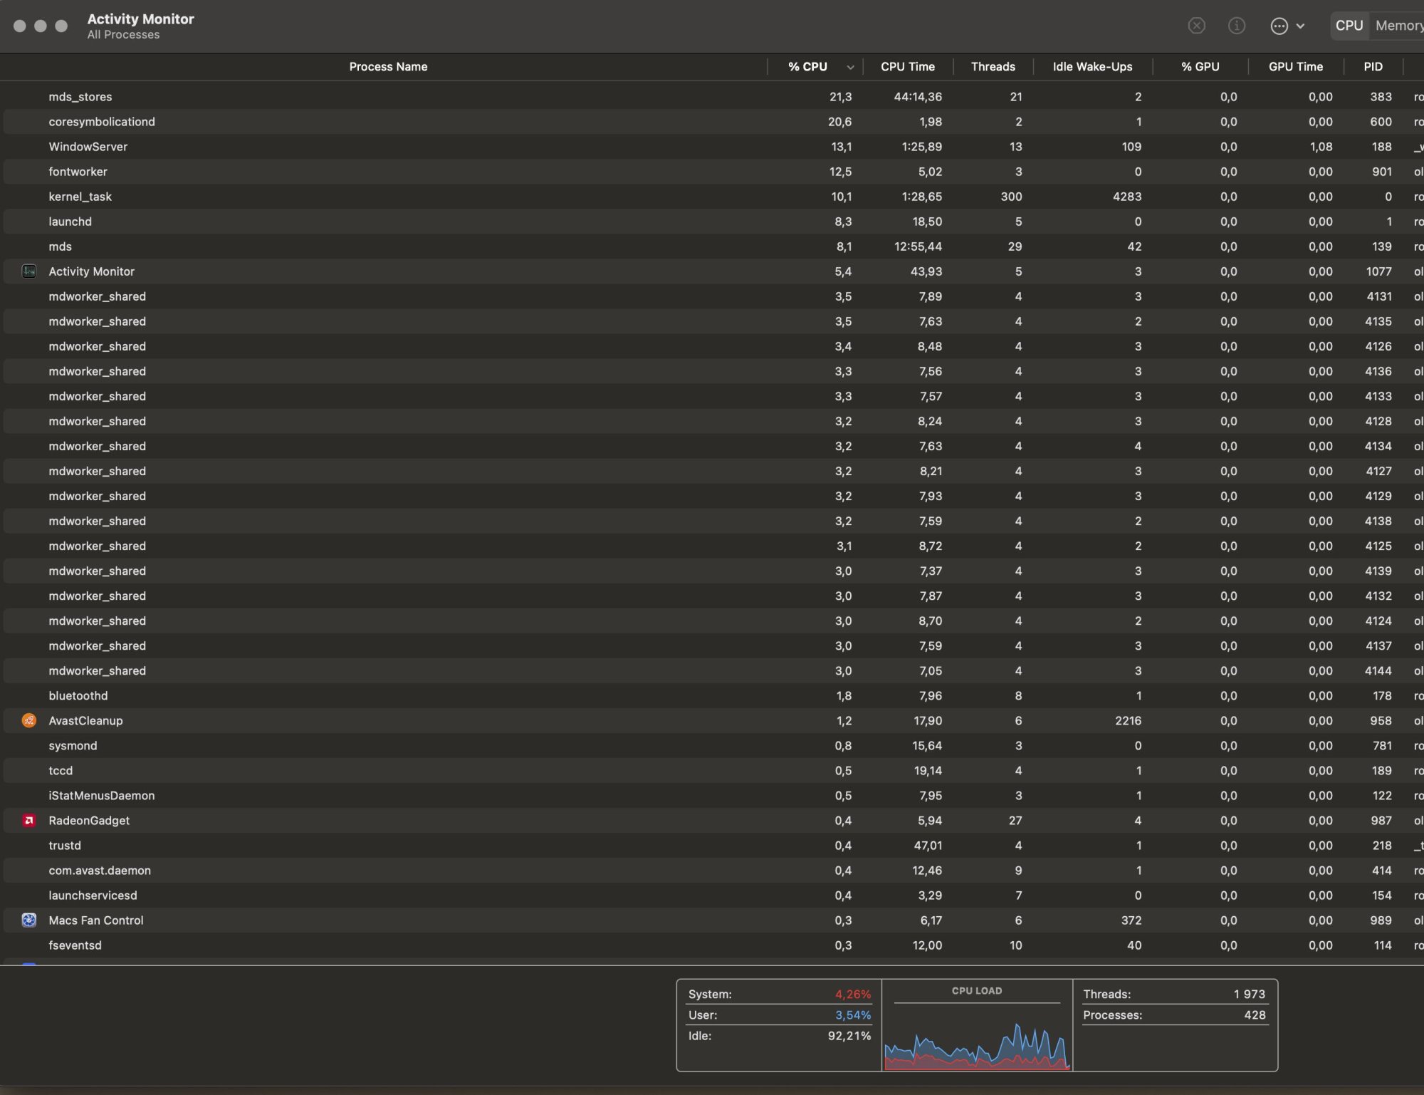
Task: Open the chevron next to ellipsis button
Action: click(1300, 26)
